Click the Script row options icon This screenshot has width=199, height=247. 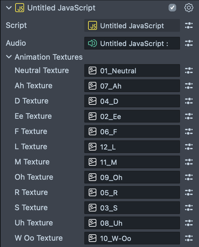(189, 26)
